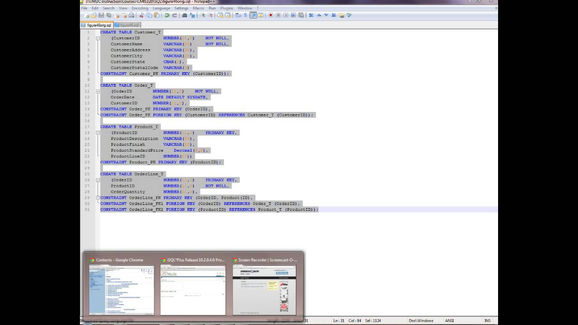Open the Settings menu
Screen dimensions: 578x325
[181, 8]
